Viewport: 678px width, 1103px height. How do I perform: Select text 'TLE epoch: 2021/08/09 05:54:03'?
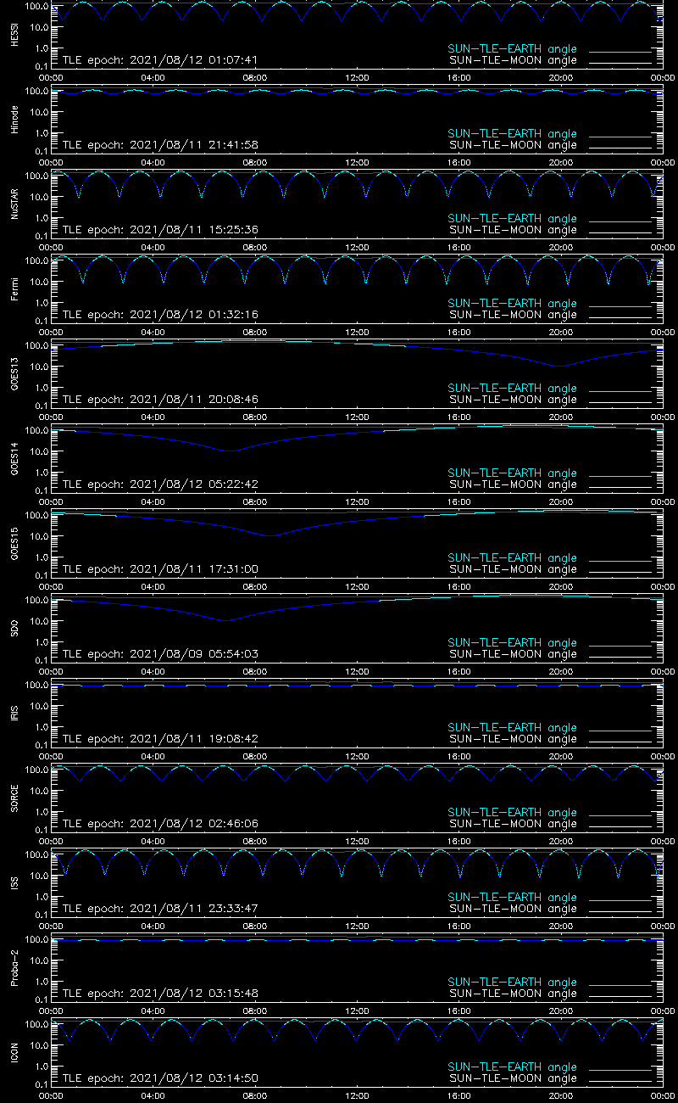(x=160, y=654)
